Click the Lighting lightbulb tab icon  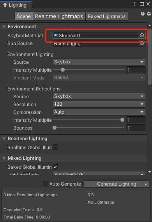coord(5,5)
